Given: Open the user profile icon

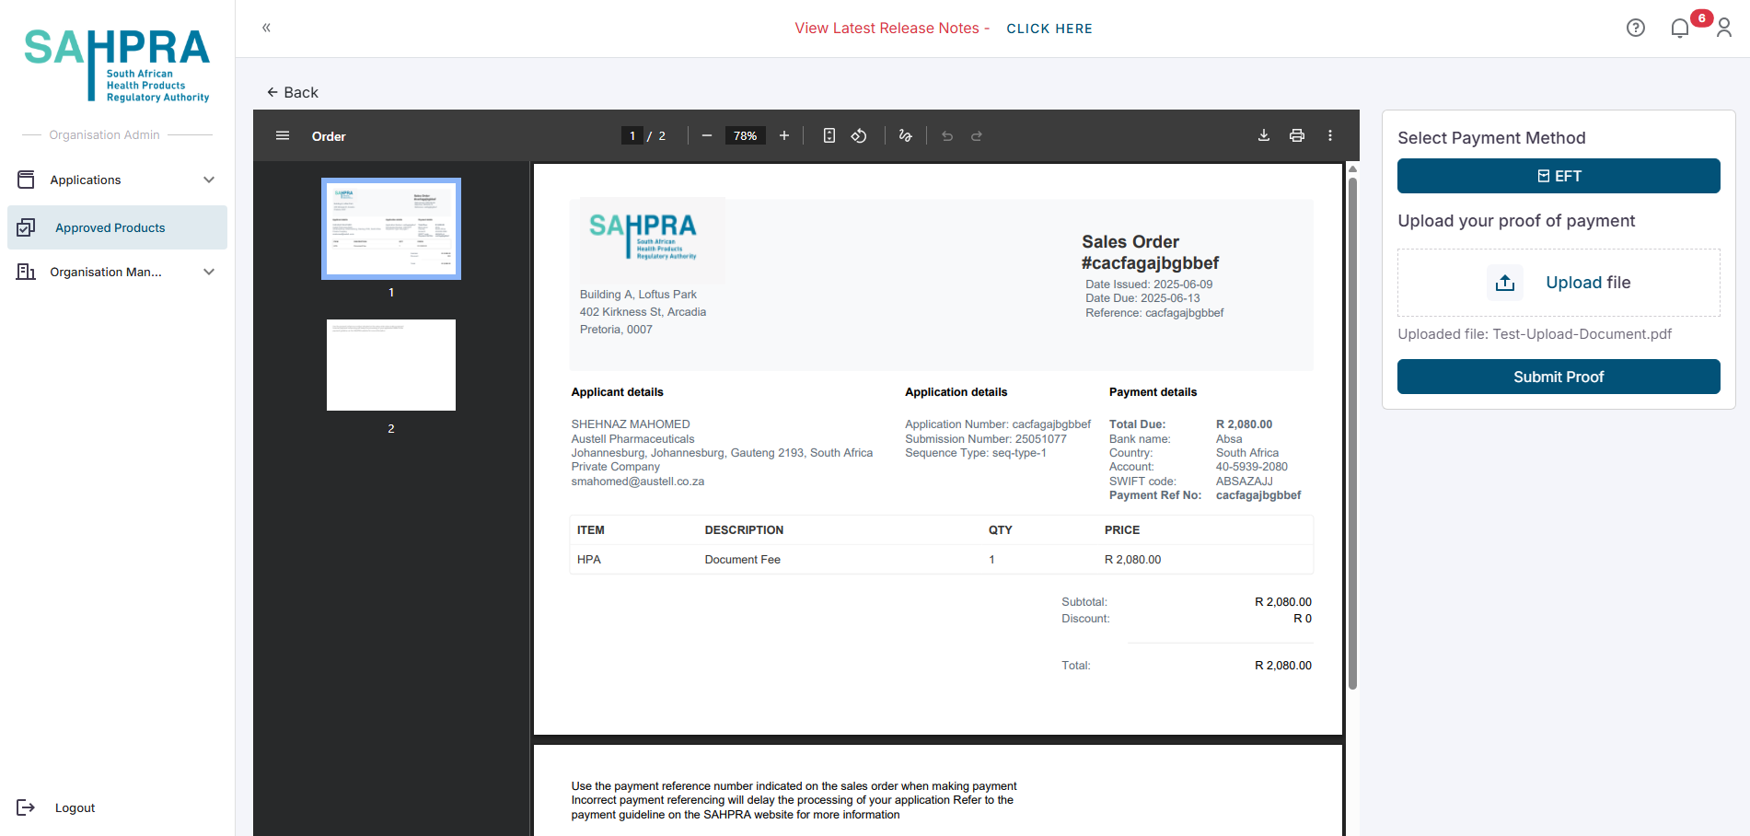Looking at the screenshot, I should click(x=1724, y=29).
